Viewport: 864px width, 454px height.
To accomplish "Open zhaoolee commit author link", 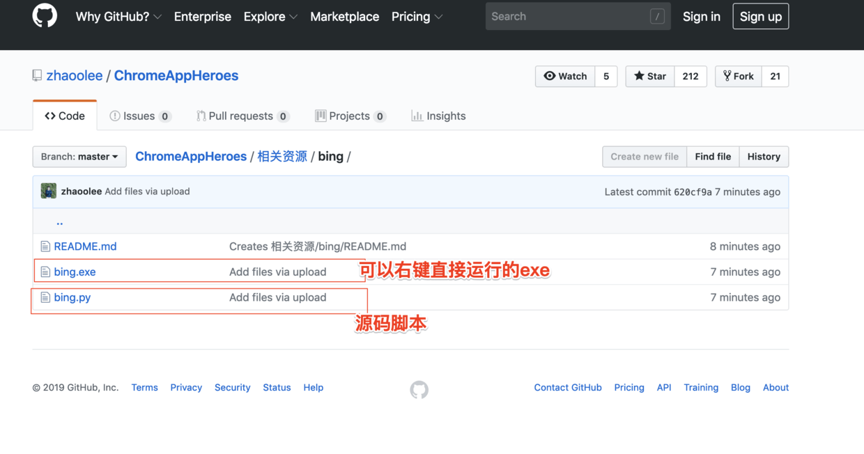I will tap(82, 191).
